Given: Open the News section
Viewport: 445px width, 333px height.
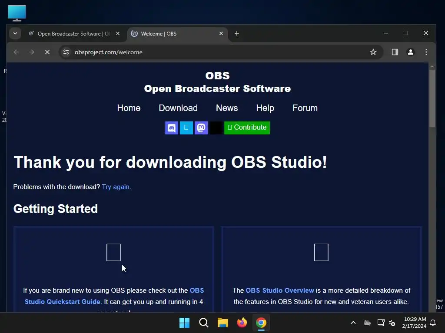Looking at the screenshot, I should (x=227, y=108).
